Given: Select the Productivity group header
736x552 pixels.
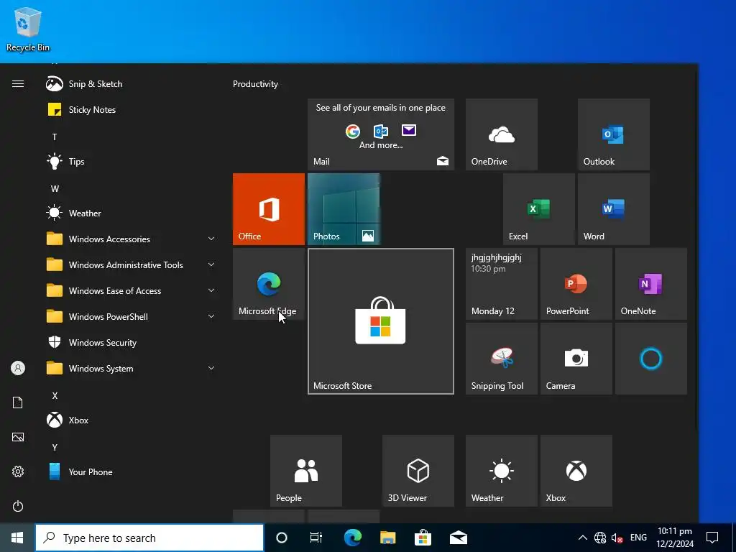Looking at the screenshot, I should (x=255, y=84).
